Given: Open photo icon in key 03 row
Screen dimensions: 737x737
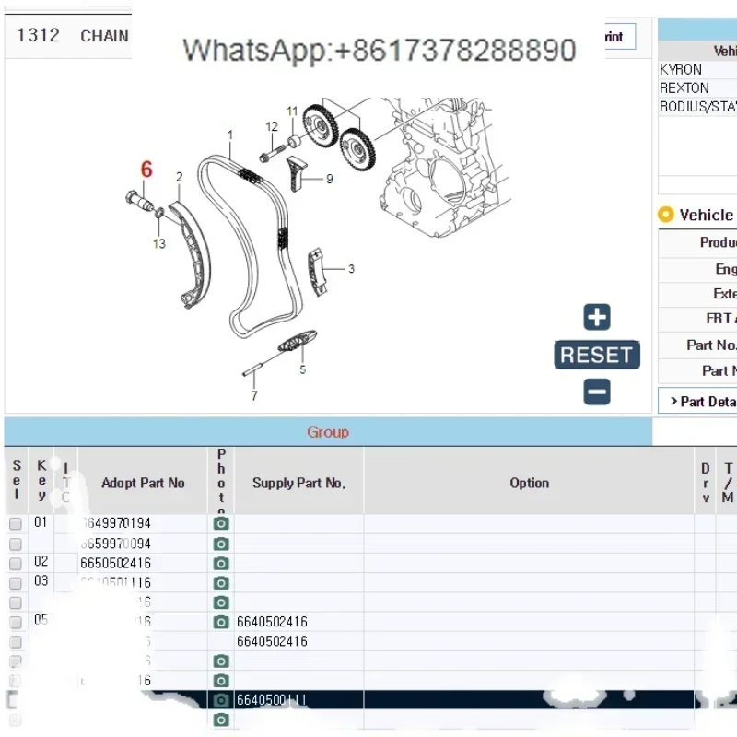Looking at the screenshot, I should tap(221, 583).
